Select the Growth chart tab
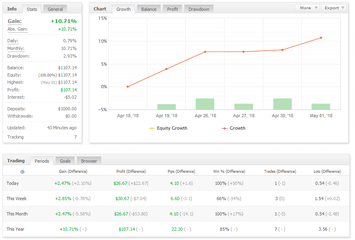The image size is (355, 240). 123,9
